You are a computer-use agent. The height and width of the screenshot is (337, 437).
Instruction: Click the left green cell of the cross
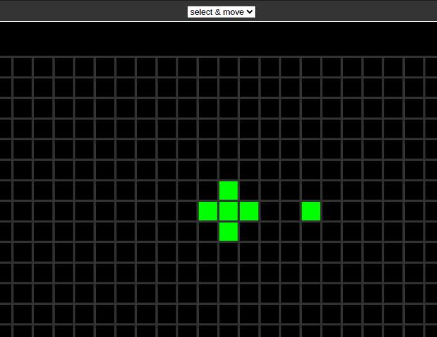(x=208, y=211)
